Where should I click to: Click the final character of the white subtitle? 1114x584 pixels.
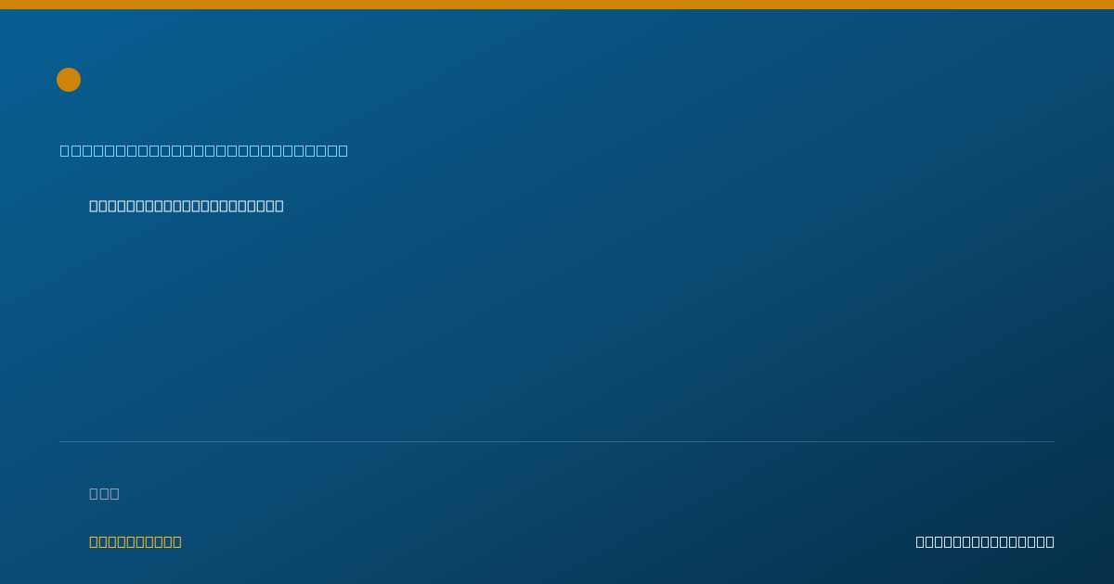tap(278, 206)
